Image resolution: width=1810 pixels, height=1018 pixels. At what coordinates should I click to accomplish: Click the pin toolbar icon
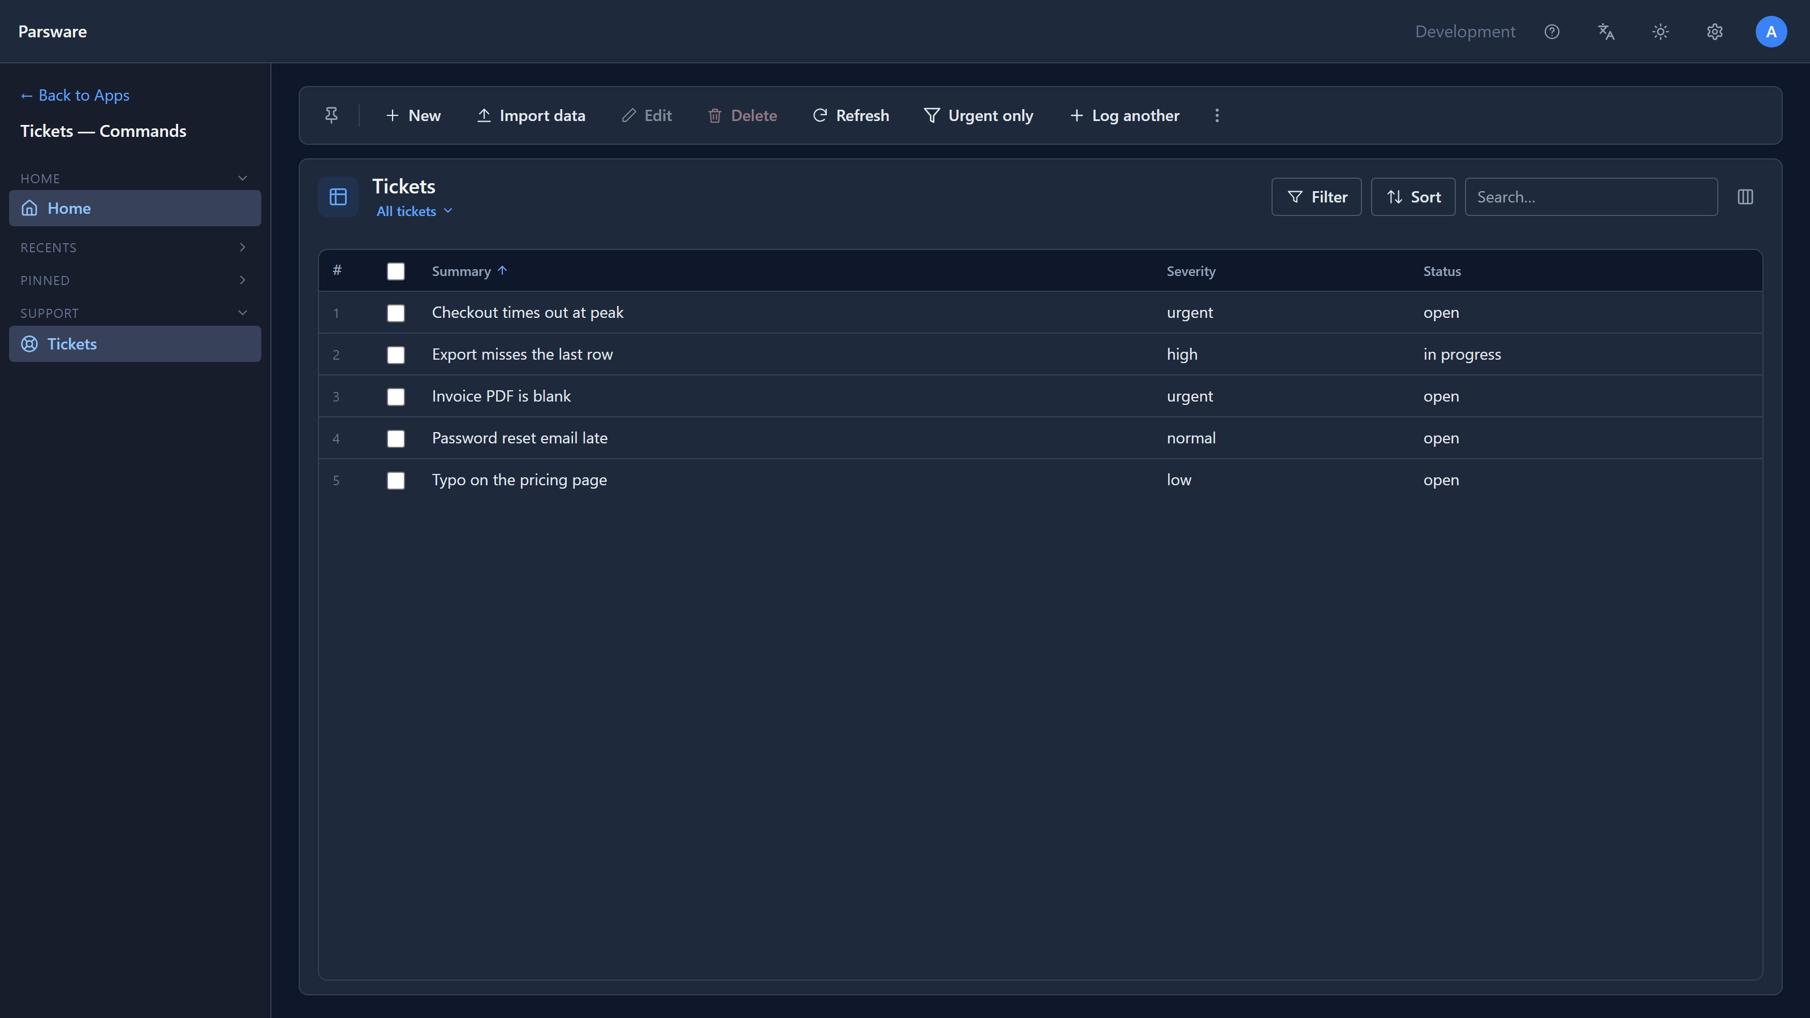[x=331, y=115]
